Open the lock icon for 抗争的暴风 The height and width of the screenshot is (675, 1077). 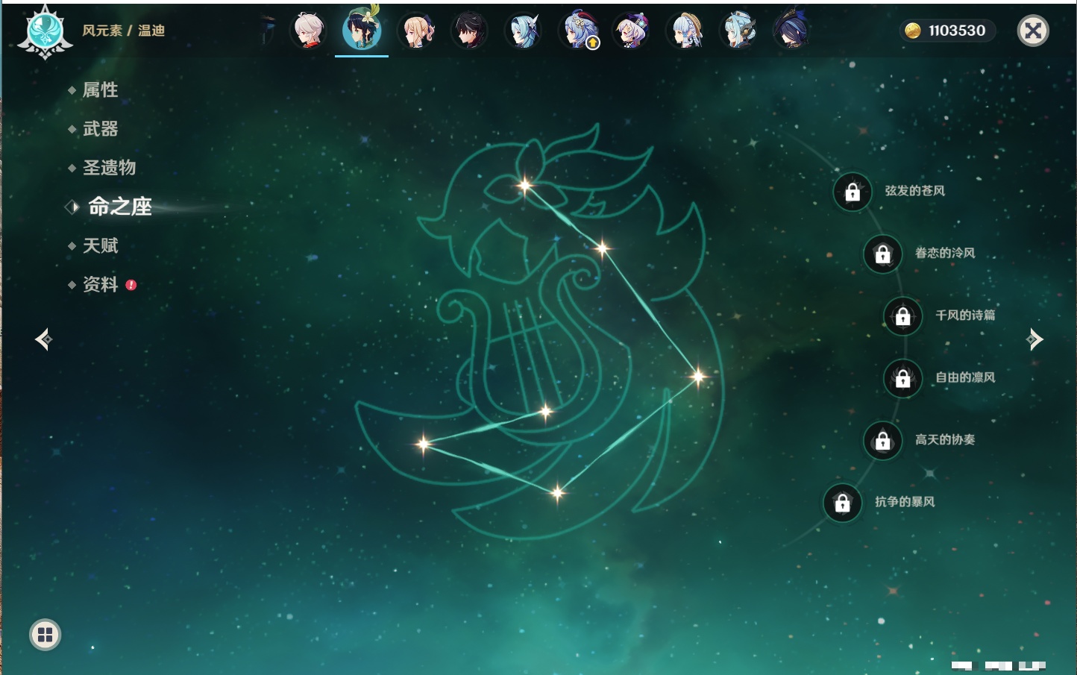tap(842, 503)
